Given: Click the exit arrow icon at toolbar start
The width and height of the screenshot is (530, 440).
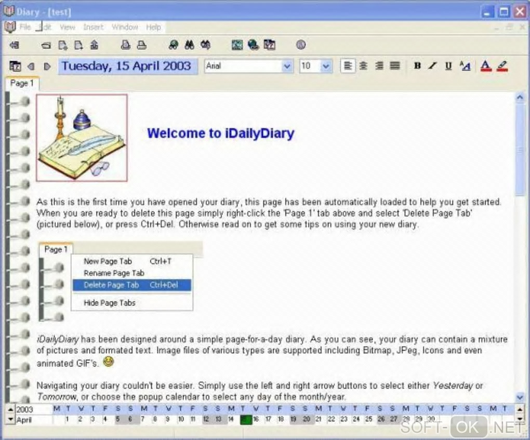Looking at the screenshot, I should click(14, 45).
